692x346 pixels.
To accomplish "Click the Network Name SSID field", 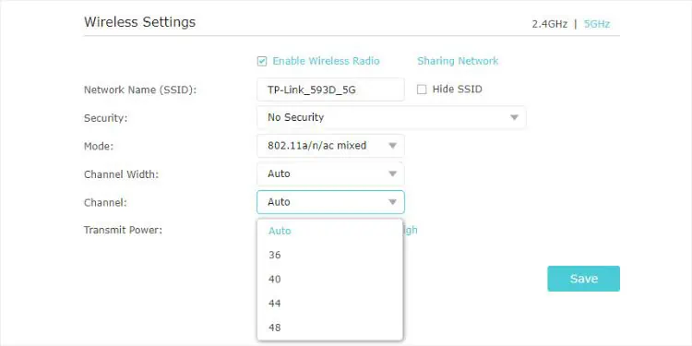I will pos(330,89).
